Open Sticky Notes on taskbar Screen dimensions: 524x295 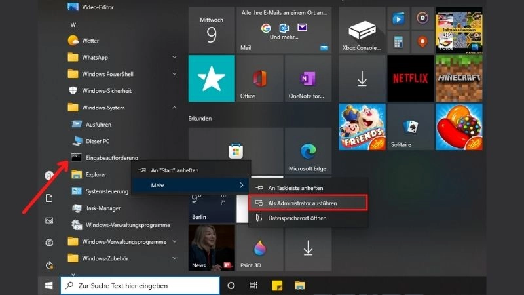click(x=277, y=286)
